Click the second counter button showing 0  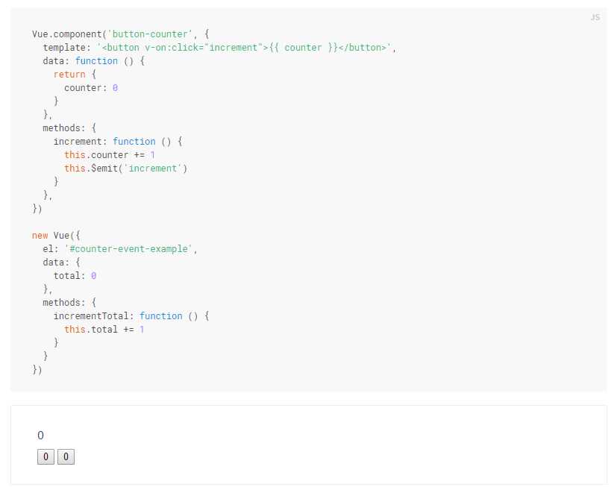click(x=66, y=457)
